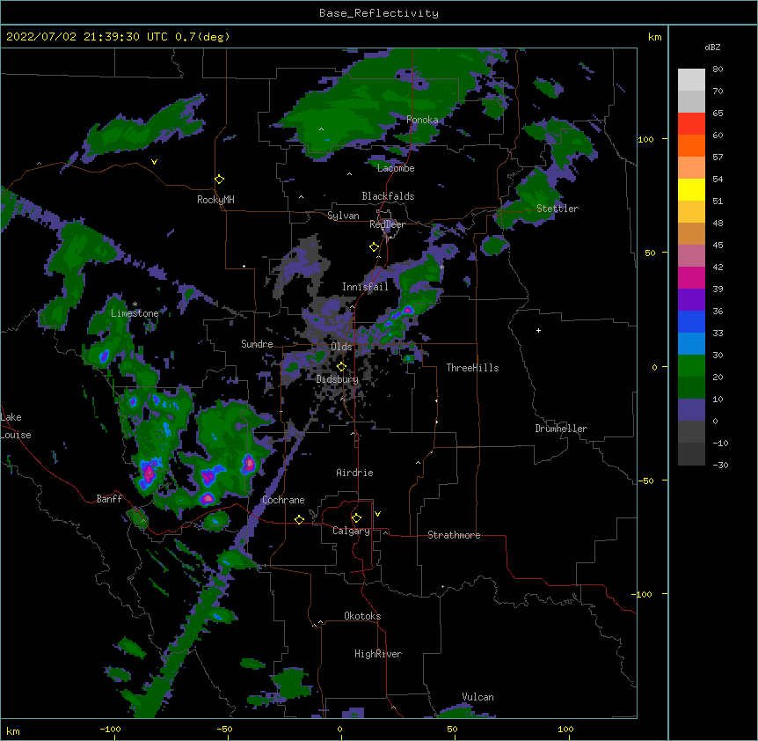Image resolution: width=758 pixels, height=741 pixels.
Task: Click the Innisfail city label
Action: (365, 287)
